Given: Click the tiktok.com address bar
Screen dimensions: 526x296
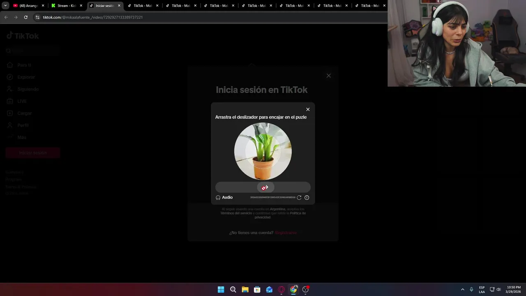Looking at the screenshot, I should click(210, 17).
